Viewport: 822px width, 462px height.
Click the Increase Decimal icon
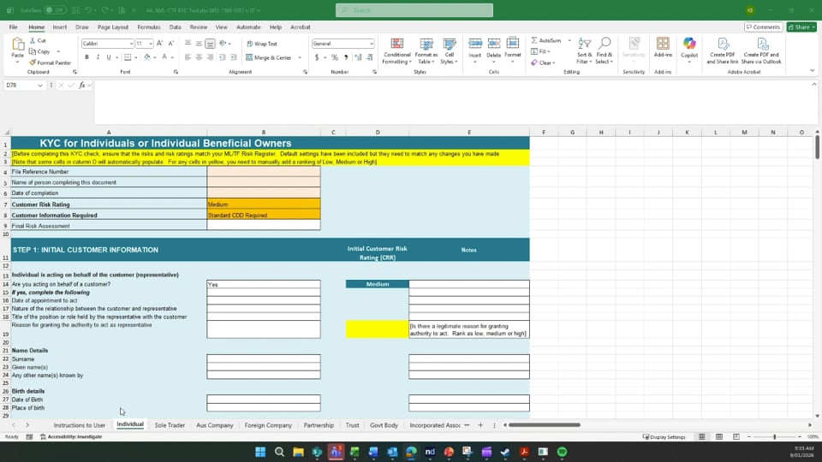[x=359, y=57]
